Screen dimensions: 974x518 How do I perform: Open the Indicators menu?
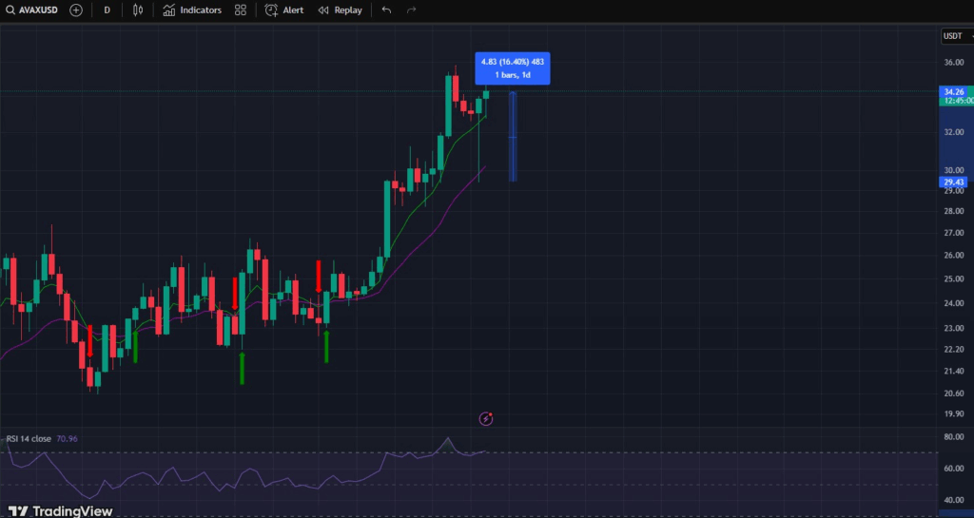point(192,10)
